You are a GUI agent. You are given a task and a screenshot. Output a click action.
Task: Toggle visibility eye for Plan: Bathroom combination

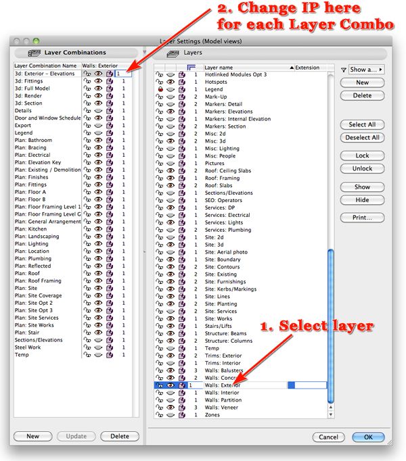pyautogui.click(x=98, y=140)
